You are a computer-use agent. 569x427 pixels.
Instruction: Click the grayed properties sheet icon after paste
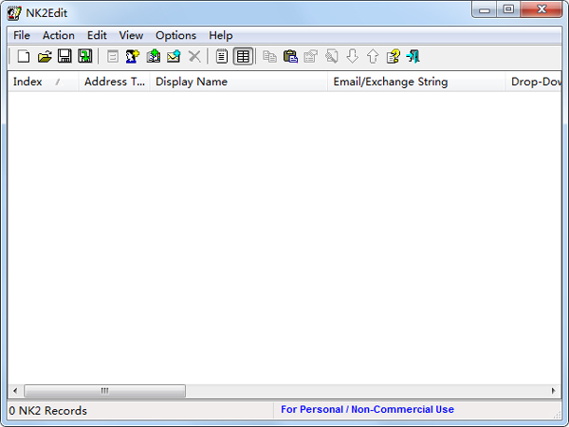(x=311, y=57)
